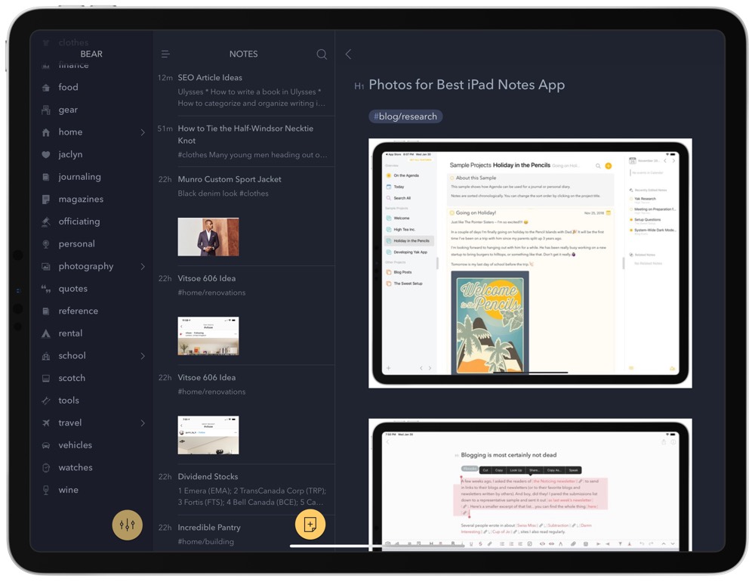Open the gear tag icon
This screenshot has height=582, width=755.
(46, 110)
